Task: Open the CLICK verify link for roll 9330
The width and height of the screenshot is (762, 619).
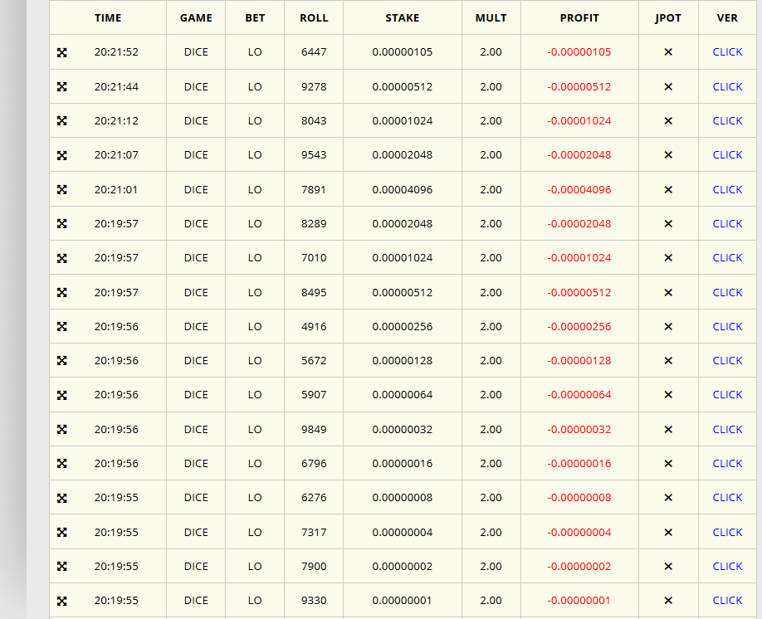Action: 727,601
